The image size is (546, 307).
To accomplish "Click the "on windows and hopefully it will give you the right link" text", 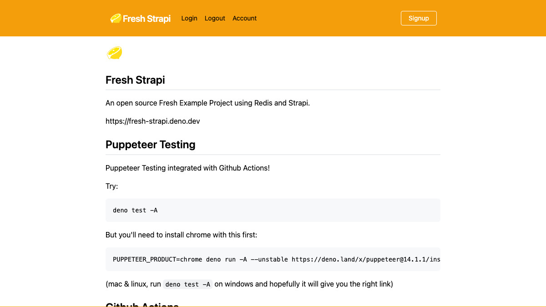I will tap(303, 284).
